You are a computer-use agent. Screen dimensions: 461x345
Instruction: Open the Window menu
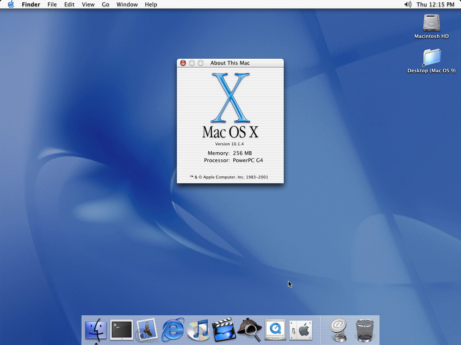click(127, 4)
